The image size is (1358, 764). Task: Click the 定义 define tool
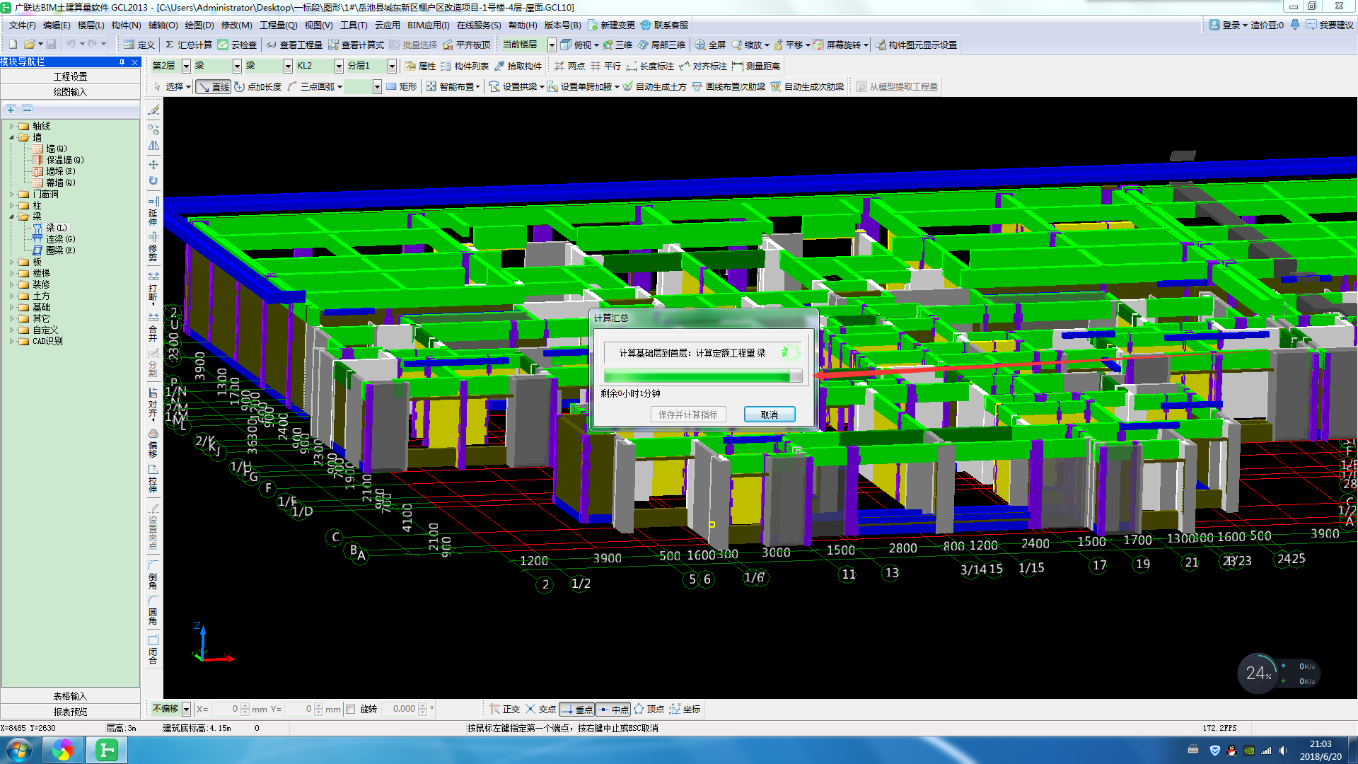point(139,45)
